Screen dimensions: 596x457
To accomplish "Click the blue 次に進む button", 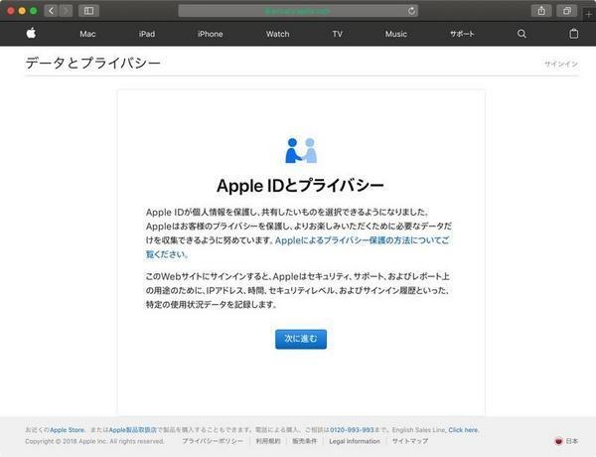I will 301,339.
